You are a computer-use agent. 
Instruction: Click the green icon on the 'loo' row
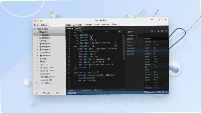(41, 59)
